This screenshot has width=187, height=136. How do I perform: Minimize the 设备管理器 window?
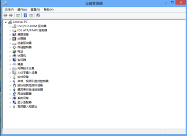166,3
